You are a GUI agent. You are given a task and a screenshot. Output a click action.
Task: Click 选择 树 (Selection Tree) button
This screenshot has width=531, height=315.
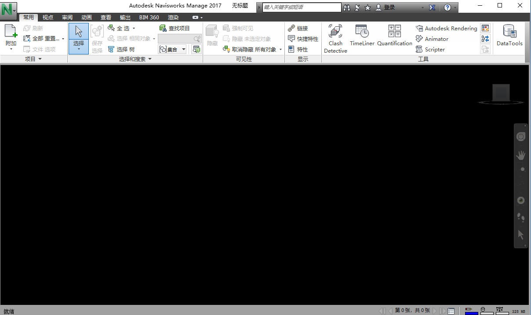point(124,49)
